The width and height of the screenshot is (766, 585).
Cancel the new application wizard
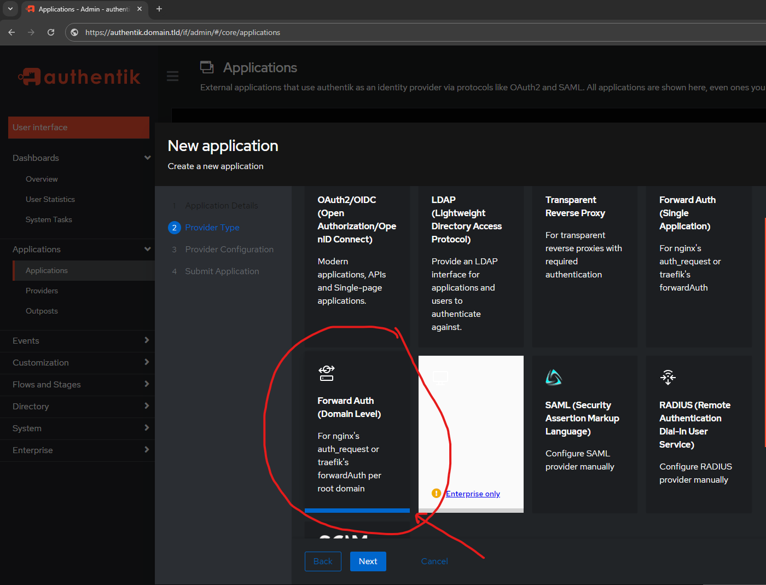[x=434, y=561]
